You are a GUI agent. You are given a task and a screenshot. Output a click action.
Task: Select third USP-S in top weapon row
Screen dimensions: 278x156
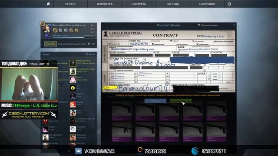169,111
